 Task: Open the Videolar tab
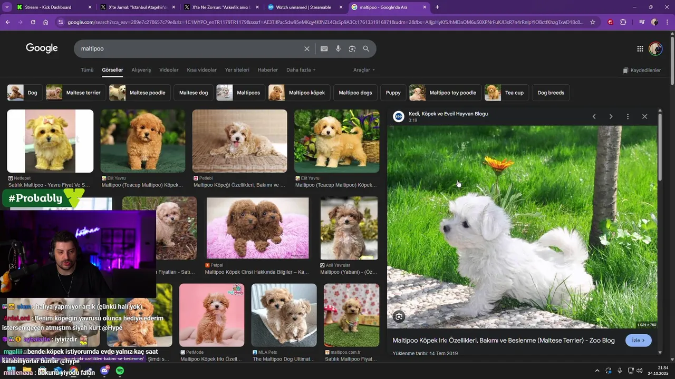[169, 70]
